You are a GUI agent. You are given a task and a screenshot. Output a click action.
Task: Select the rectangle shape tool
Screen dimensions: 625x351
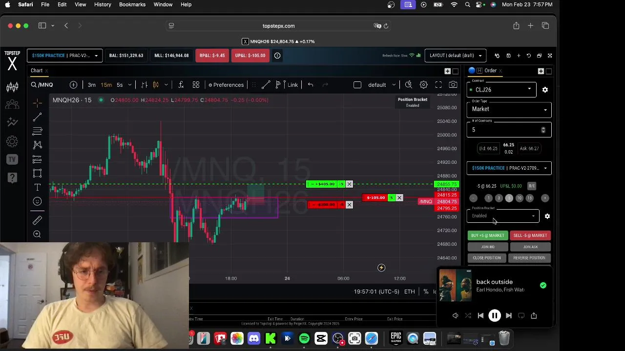[x=37, y=173]
